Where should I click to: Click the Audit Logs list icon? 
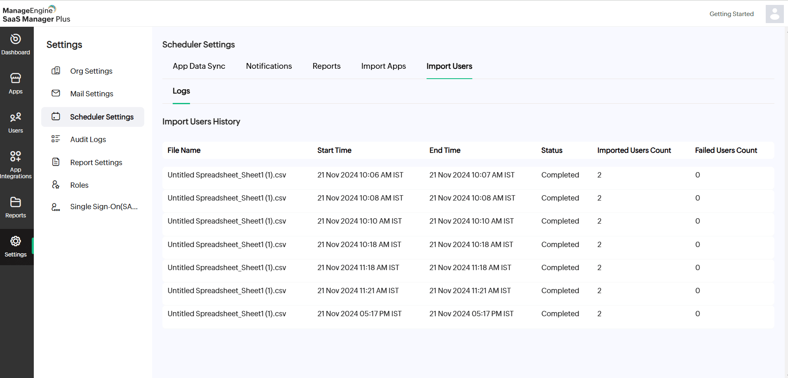pyautogui.click(x=56, y=139)
